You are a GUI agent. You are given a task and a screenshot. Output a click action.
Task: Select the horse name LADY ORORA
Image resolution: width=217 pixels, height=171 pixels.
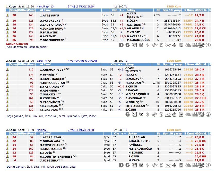tap(51, 25)
